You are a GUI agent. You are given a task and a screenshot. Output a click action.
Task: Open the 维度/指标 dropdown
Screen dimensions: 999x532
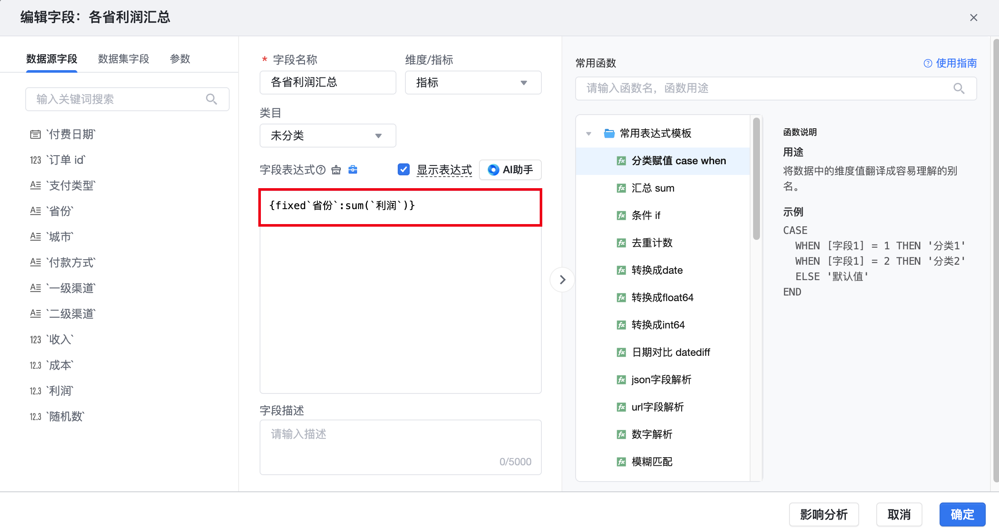(473, 83)
